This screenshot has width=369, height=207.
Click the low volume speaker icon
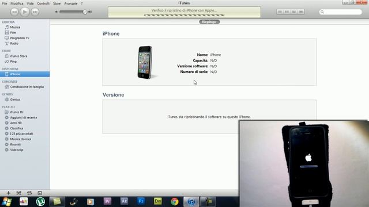[x=57, y=11]
